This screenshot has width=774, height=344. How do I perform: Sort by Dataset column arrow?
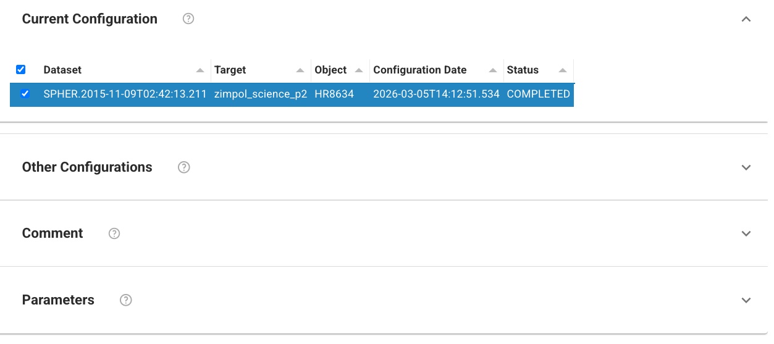coord(201,70)
